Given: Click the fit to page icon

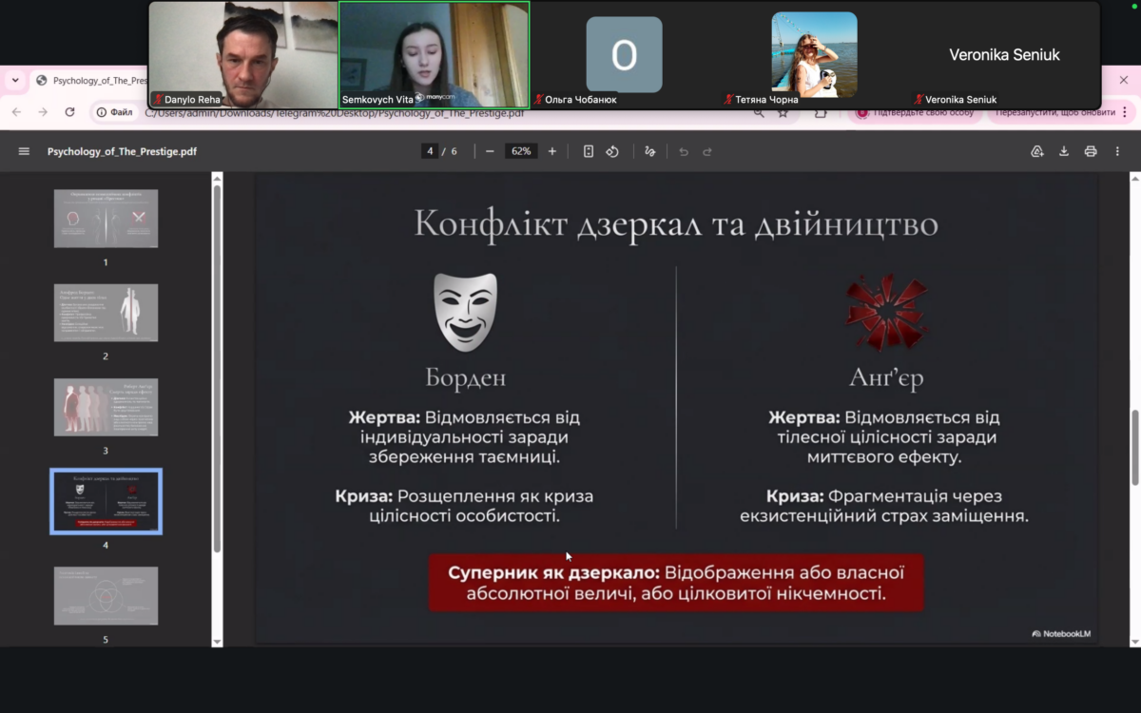Looking at the screenshot, I should pos(589,151).
